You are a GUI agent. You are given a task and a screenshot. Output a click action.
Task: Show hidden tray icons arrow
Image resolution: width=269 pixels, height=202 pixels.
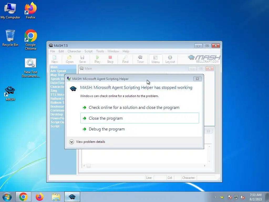tap(215, 197)
